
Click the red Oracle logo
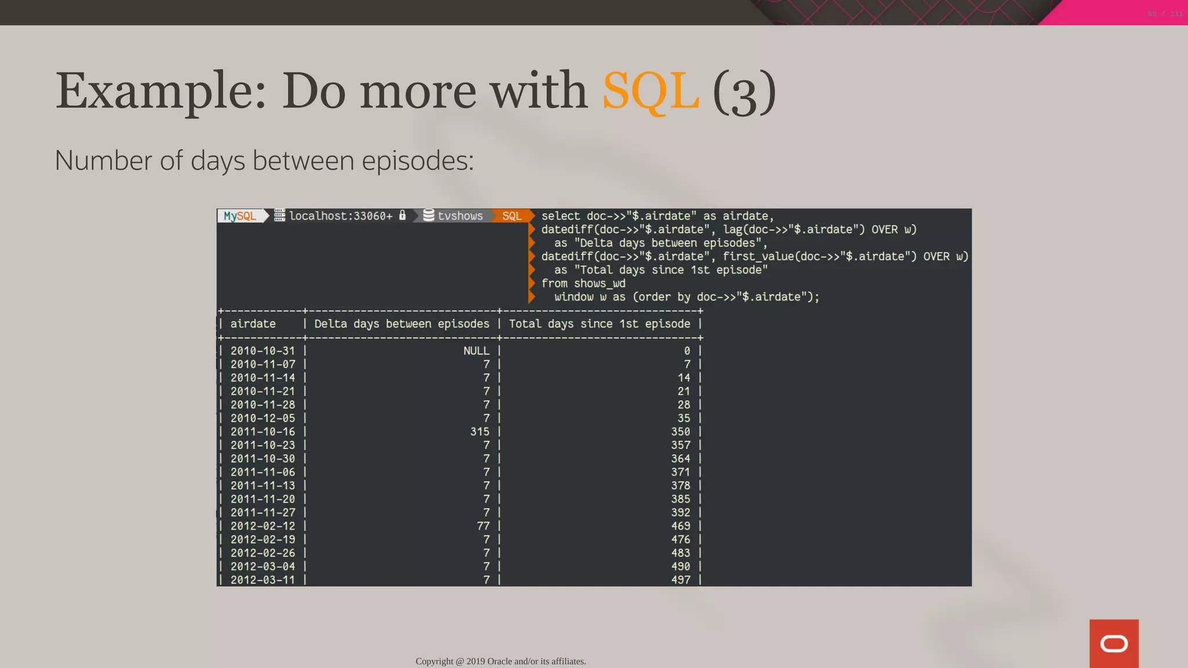tap(1113, 643)
